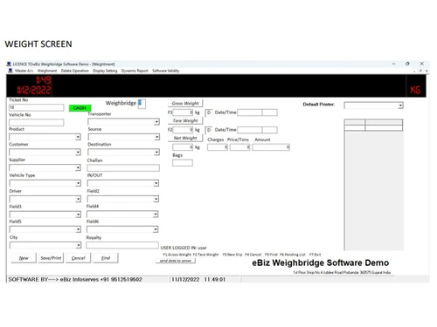Restore the inner Weighment child window
This screenshot has height=327, width=437.
420,71
